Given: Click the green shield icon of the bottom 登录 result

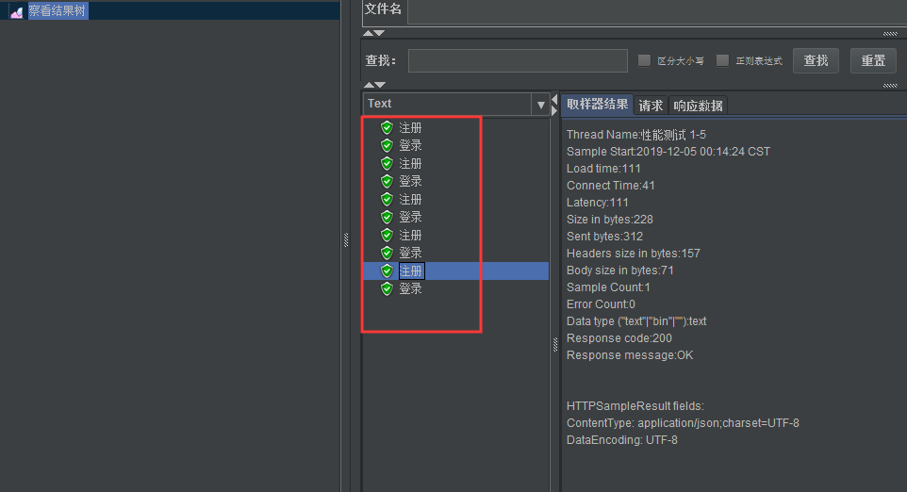Looking at the screenshot, I should pos(387,288).
